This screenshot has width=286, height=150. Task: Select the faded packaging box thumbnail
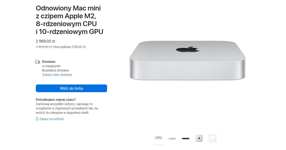click(x=213, y=138)
